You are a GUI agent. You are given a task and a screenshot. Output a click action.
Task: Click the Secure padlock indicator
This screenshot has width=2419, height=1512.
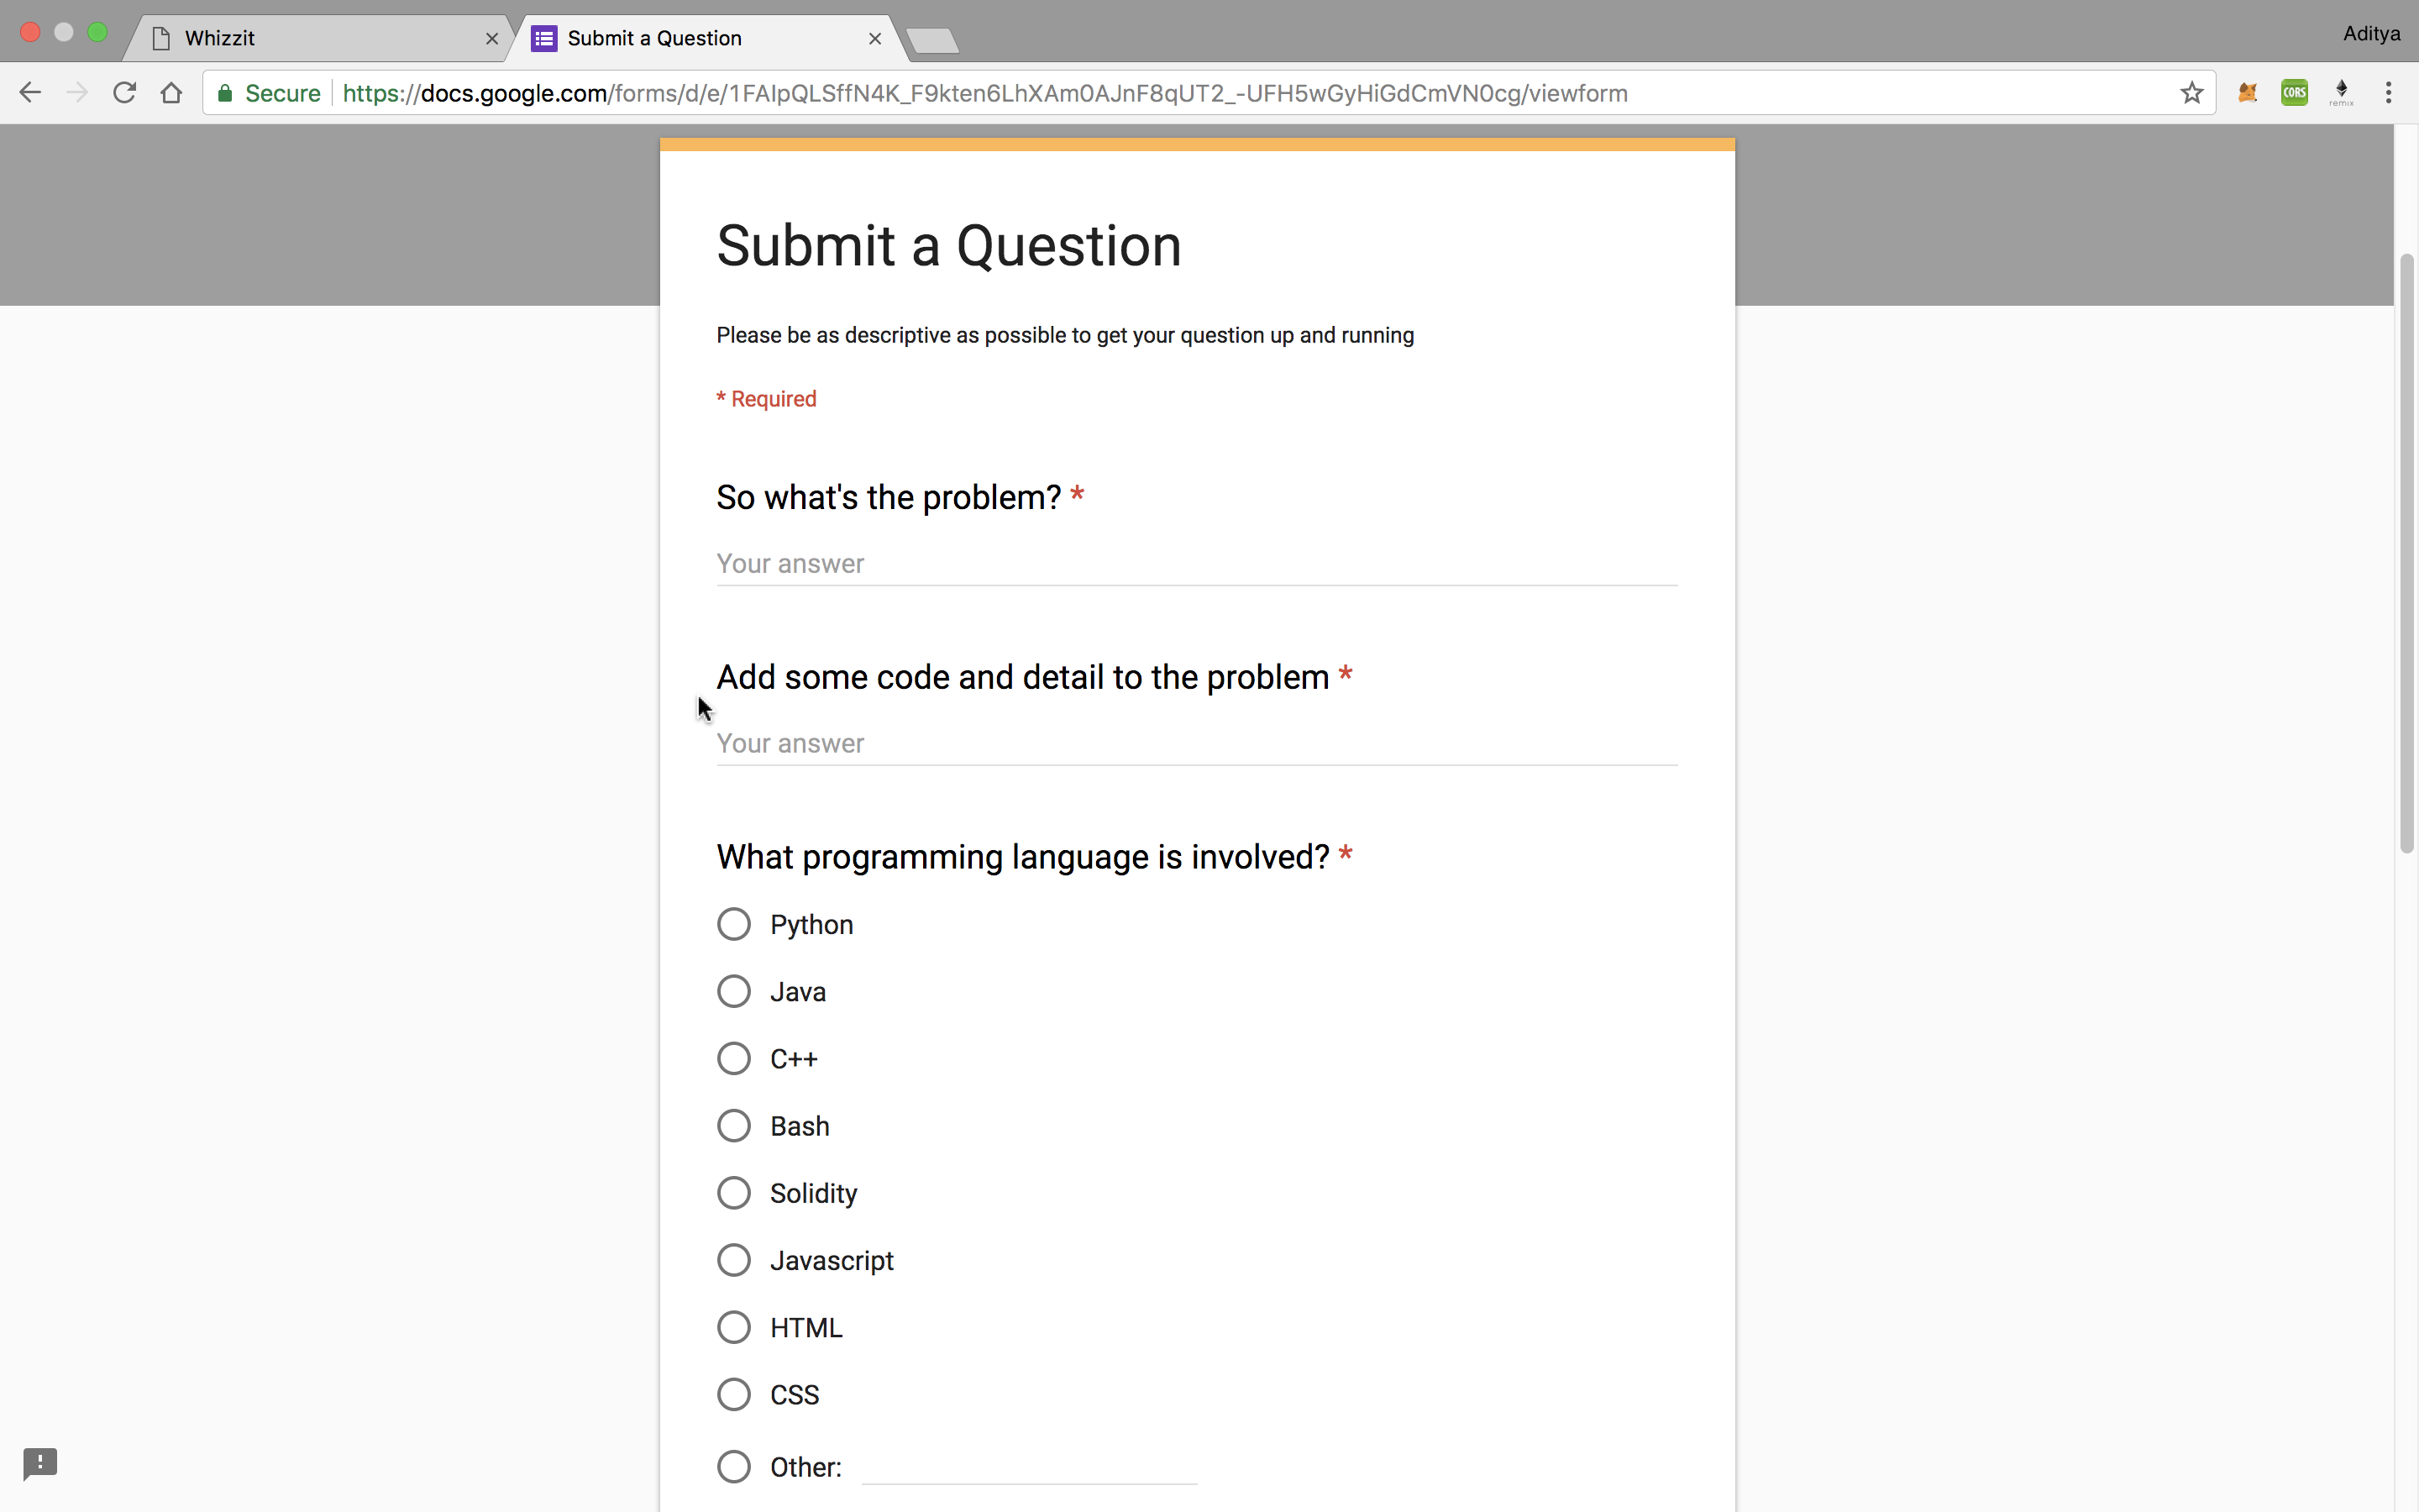click(225, 92)
